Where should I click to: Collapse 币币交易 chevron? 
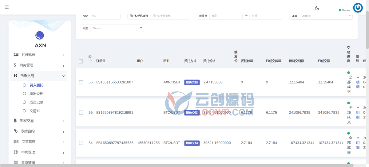coord(63,76)
